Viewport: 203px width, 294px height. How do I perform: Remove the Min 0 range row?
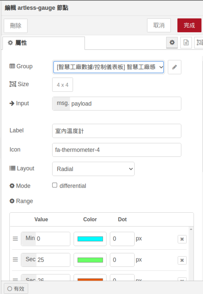[x=182, y=239]
